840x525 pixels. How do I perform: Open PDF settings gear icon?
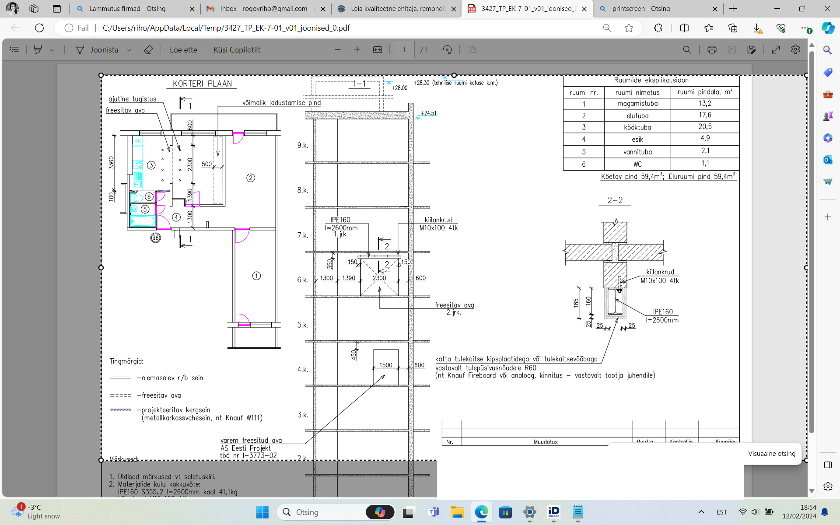click(x=795, y=49)
